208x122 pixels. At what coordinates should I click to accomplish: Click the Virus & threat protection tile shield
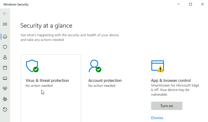click(x=32, y=66)
